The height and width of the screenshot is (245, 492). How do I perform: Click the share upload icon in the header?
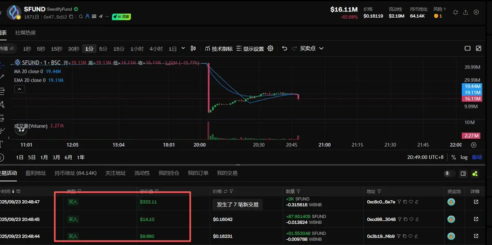click(466, 13)
